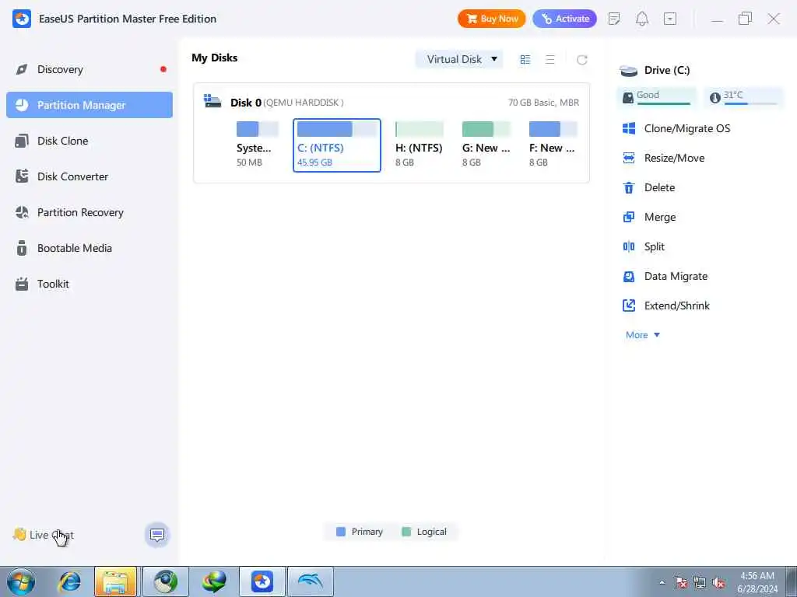Click the Primary legend color swatch
797x597 pixels.
tap(341, 532)
